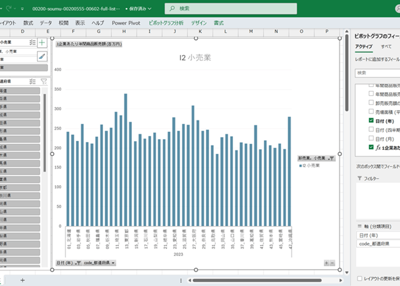Click the fx icon of the 1企業あた measure
Screen dimensions: 400x286
click(x=378, y=148)
